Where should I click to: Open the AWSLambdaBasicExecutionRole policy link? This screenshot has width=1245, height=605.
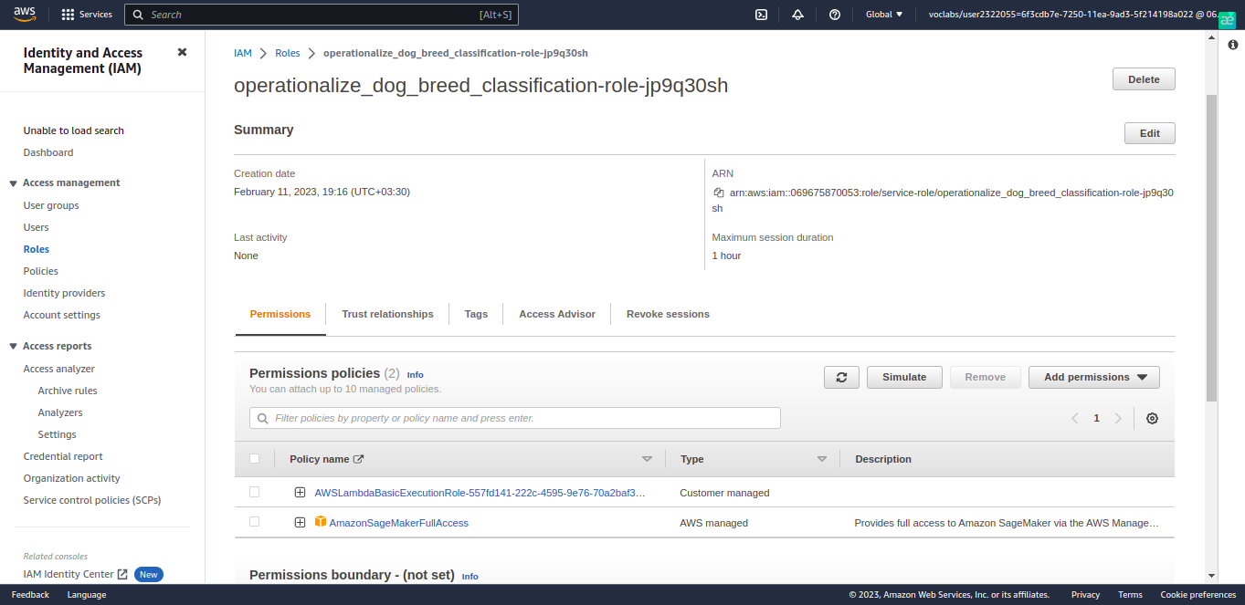pos(480,493)
